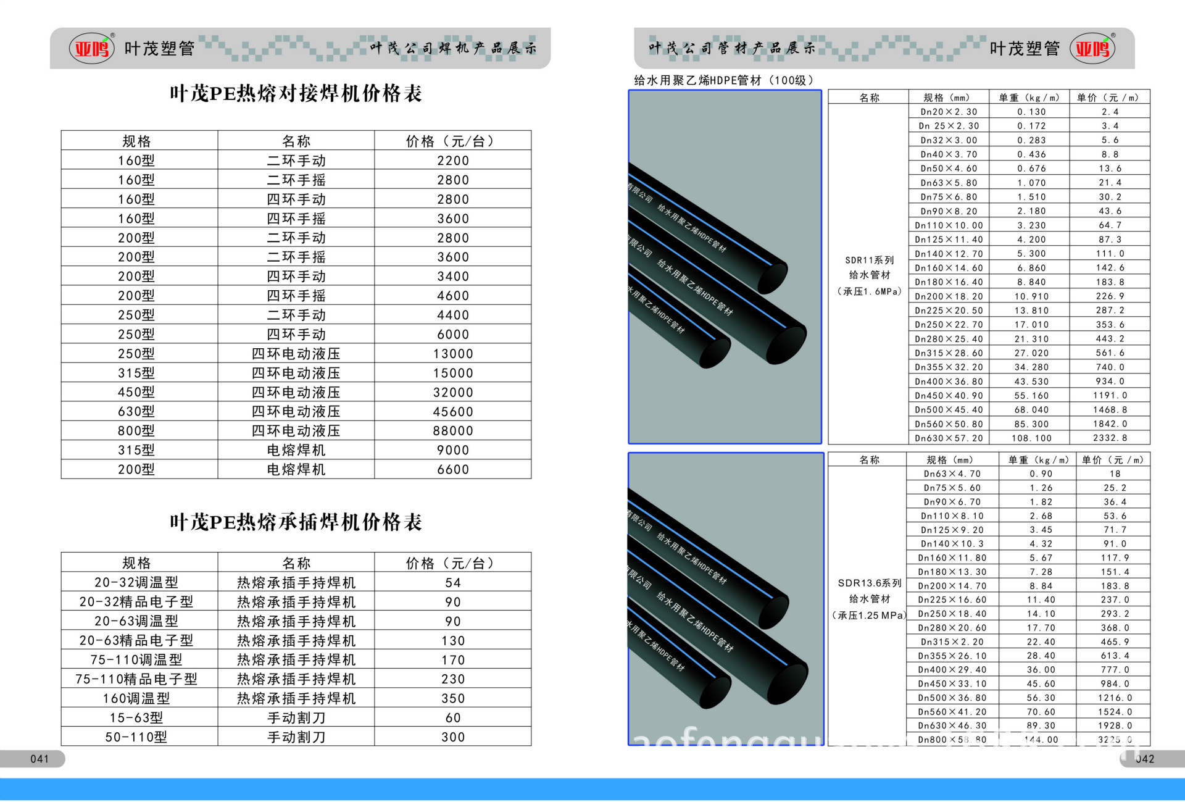
Task: Click the socket welder price 54
Action: pyautogui.click(x=453, y=582)
